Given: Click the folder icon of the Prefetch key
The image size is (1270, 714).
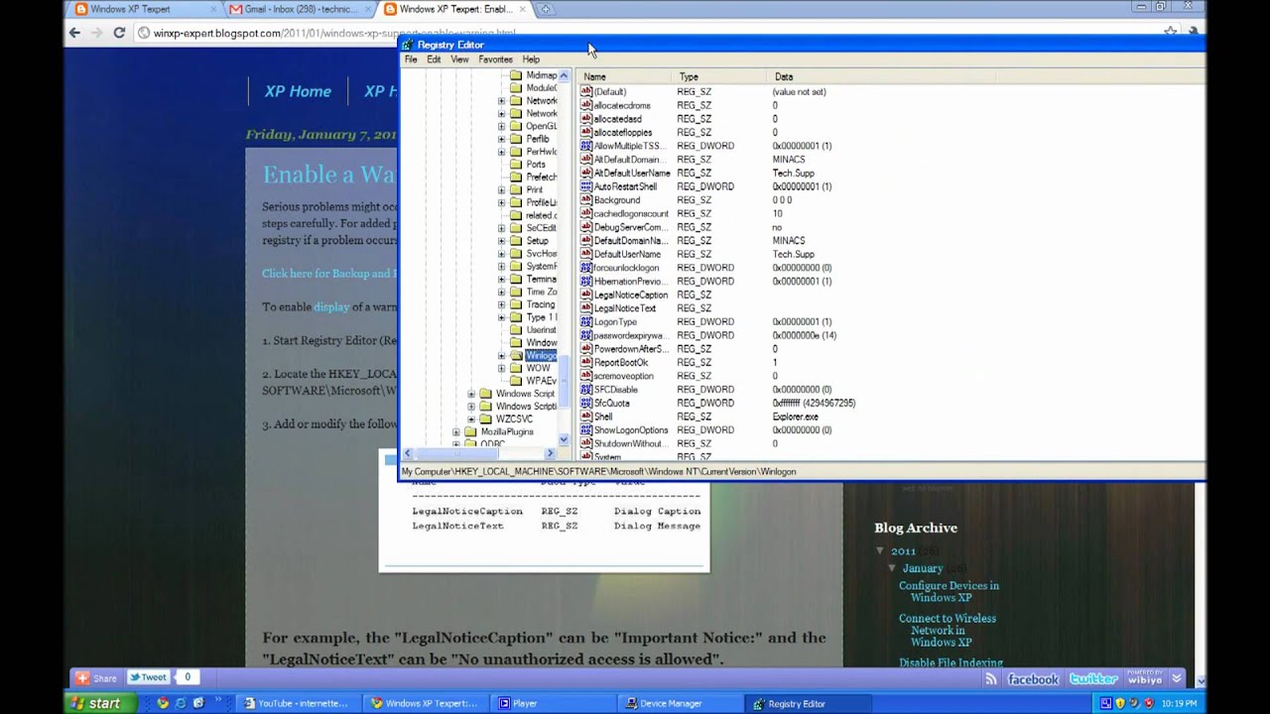Looking at the screenshot, I should pos(516,177).
